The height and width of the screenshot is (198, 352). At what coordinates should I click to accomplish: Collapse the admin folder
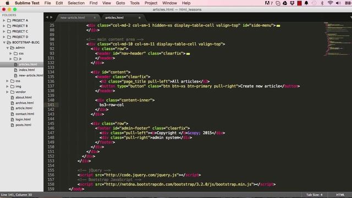(7, 48)
